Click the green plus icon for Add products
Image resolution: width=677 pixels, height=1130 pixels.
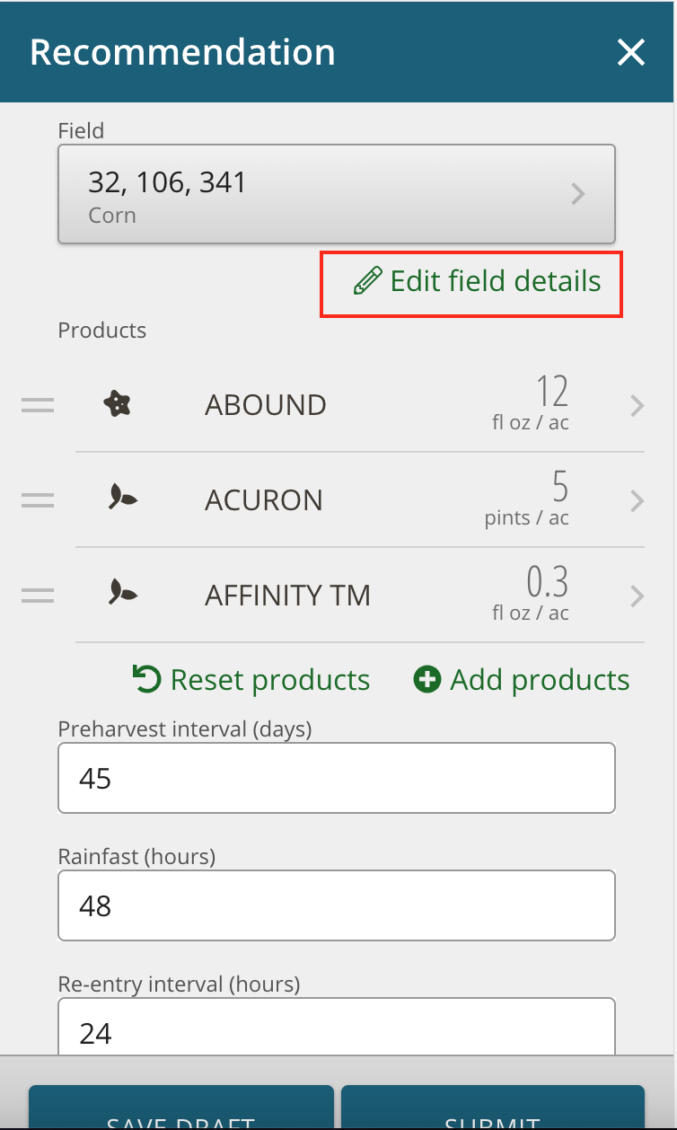click(427, 680)
